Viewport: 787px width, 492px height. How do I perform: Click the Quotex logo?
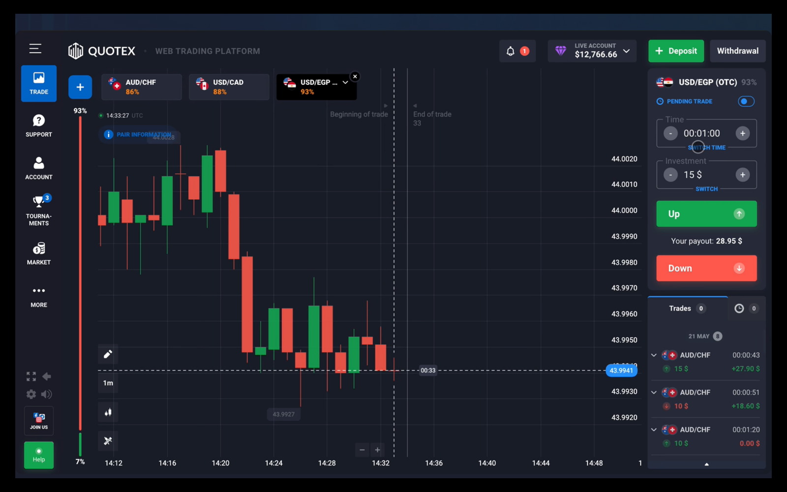(x=101, y=51)
